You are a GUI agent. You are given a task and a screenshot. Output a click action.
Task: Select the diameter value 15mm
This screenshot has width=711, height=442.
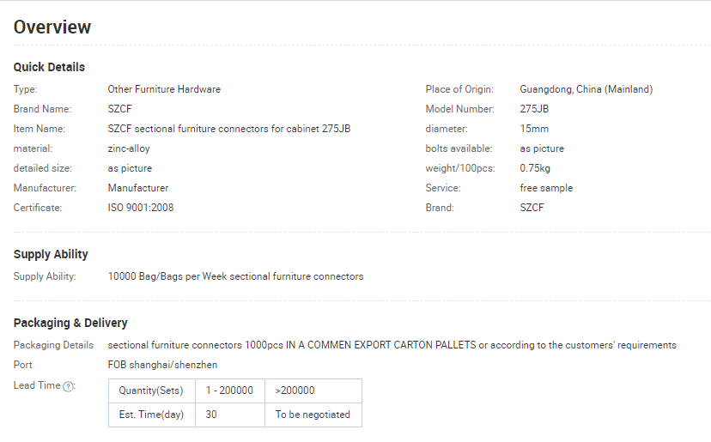point(534,129)
